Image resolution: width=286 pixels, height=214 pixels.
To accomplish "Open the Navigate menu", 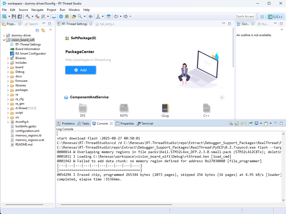I will 37,10.
